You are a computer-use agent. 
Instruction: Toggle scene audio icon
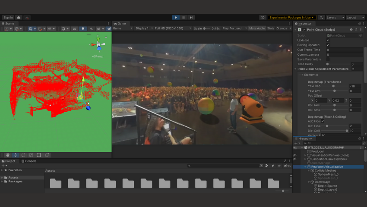[91, 29]
